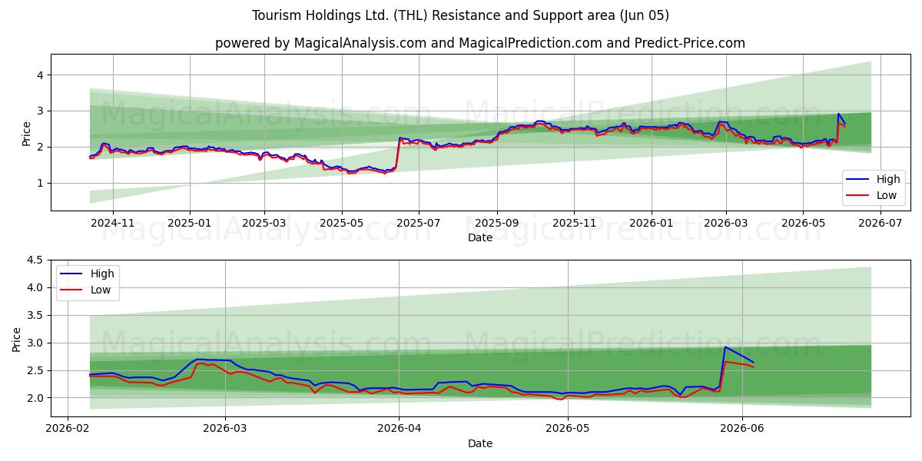The width and height of the screenshot is (922, 461).
Task: Click the '4' y-axis tick in the top chart
Action: (41, 75)
